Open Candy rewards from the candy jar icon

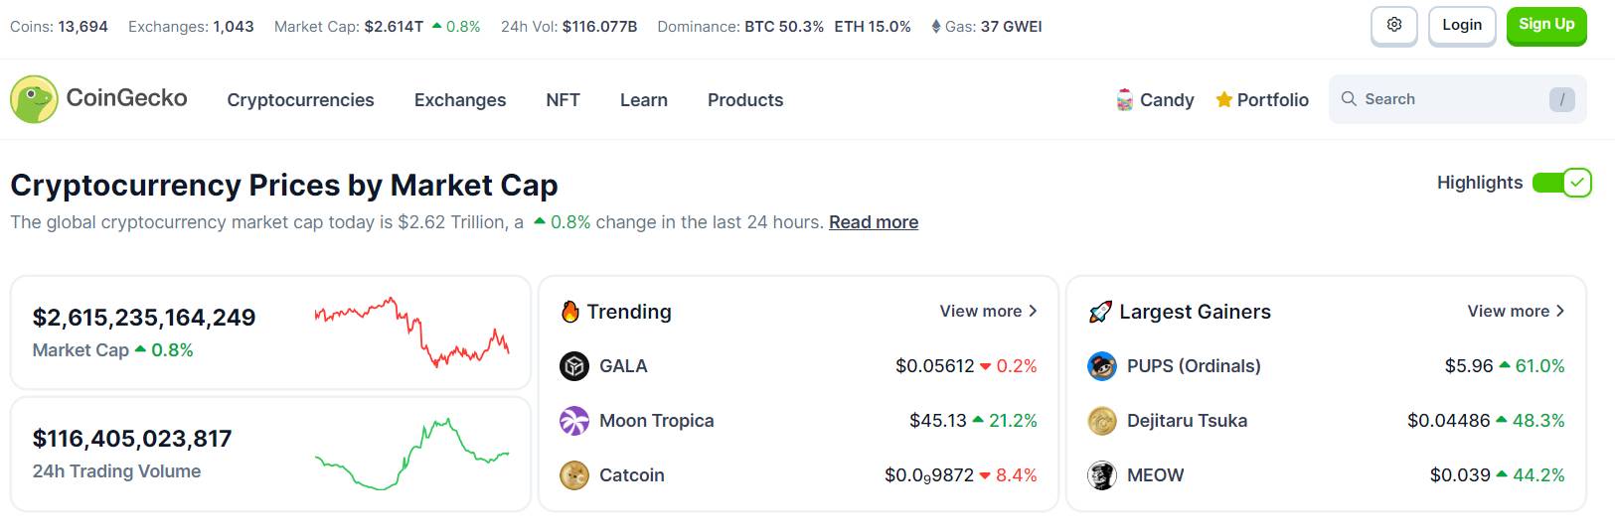[x=1125, y=99]
